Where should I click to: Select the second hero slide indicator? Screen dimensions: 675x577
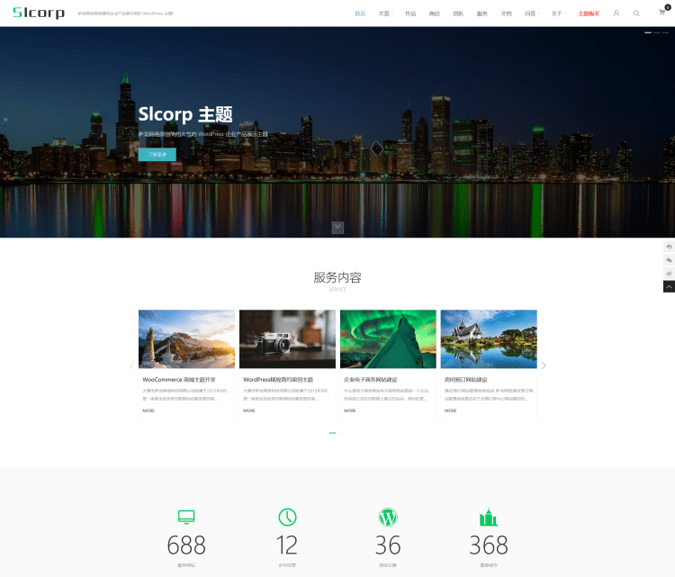coord(656,32)
